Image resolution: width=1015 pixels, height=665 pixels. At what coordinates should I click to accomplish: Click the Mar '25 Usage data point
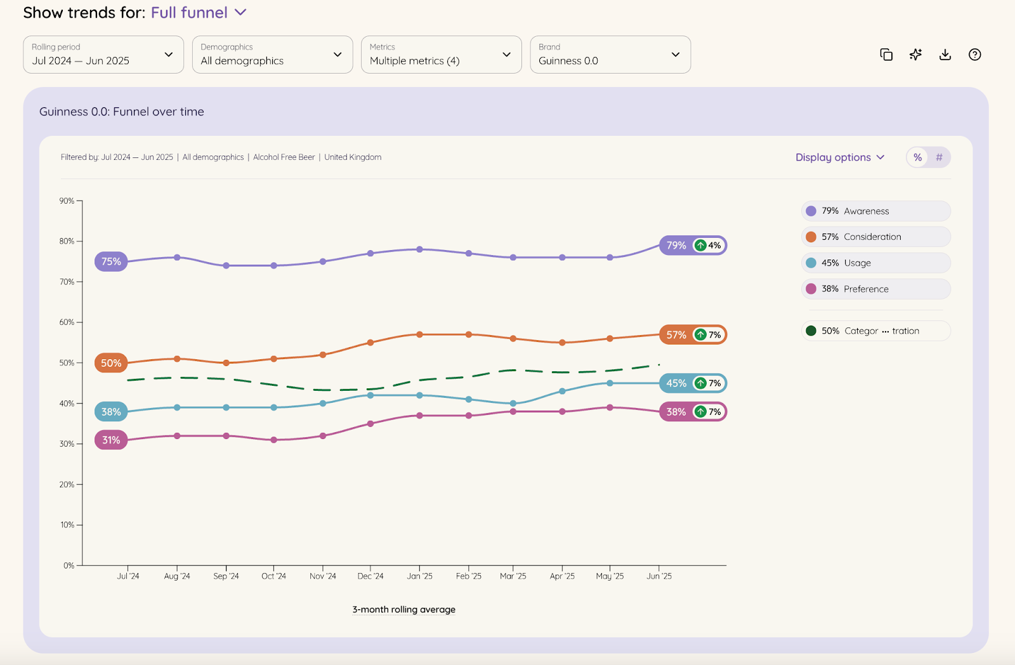coord(513,404)
